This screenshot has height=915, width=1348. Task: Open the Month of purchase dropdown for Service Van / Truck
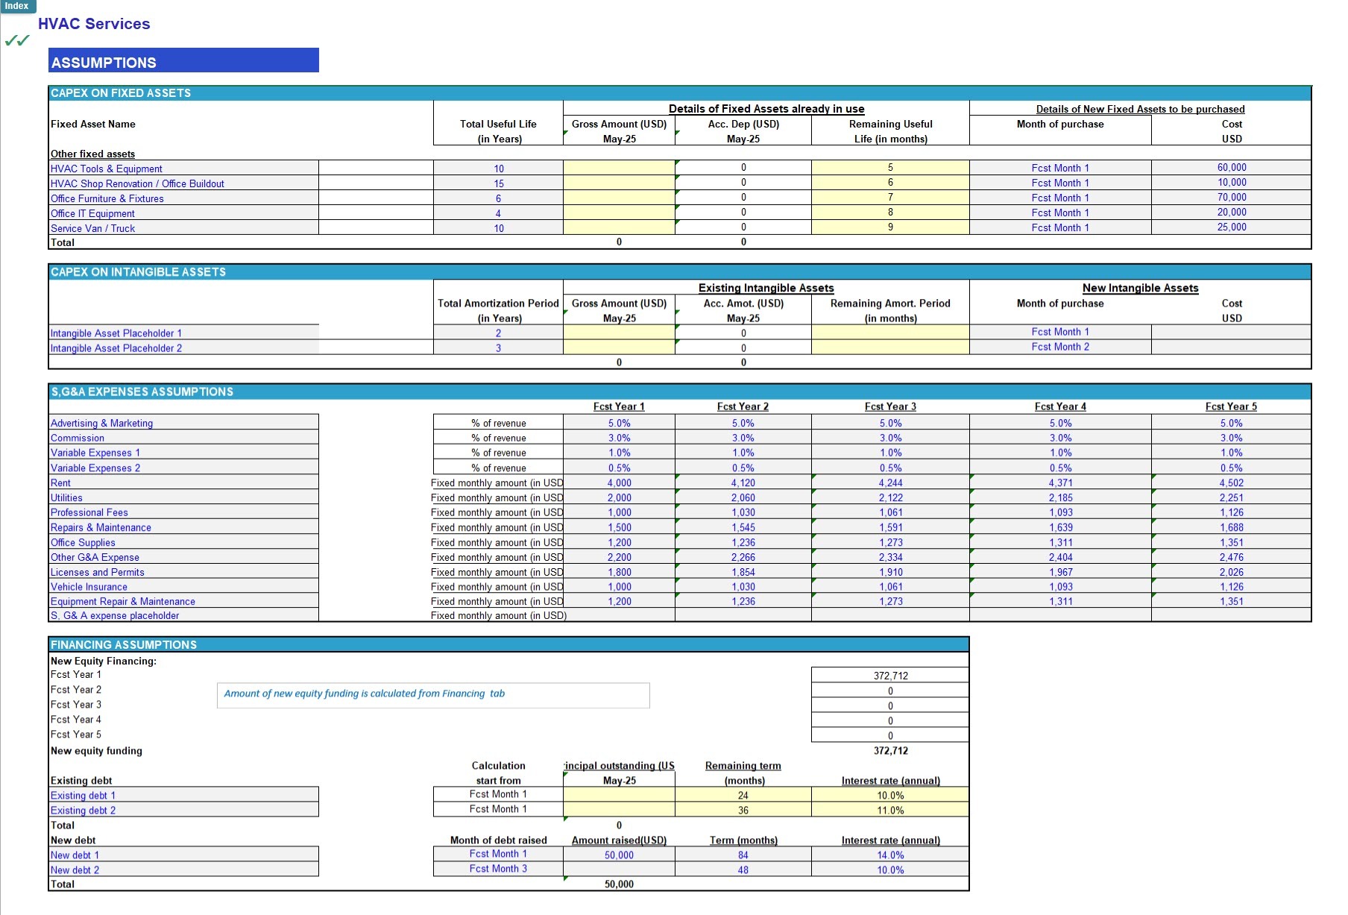pyautogui.click(x=1062, y=227)
